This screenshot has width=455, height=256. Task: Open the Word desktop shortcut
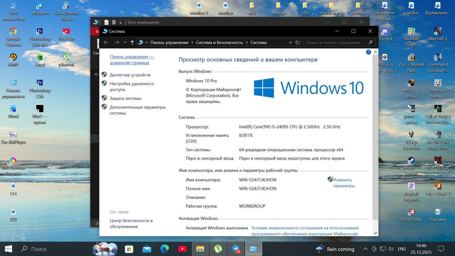click(x=13, y=112)
